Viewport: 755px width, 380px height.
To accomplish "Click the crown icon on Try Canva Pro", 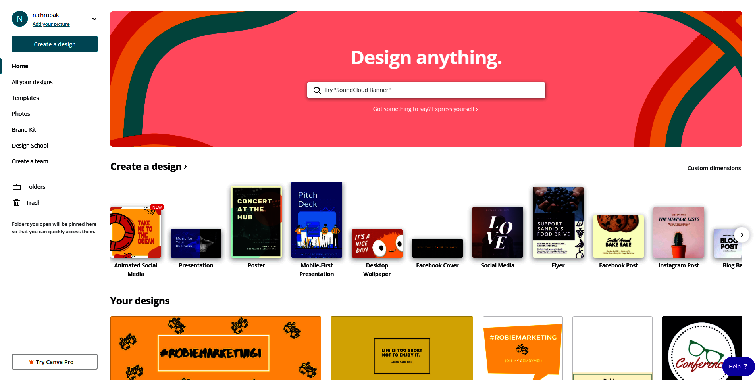I will [x=31, y=362].
